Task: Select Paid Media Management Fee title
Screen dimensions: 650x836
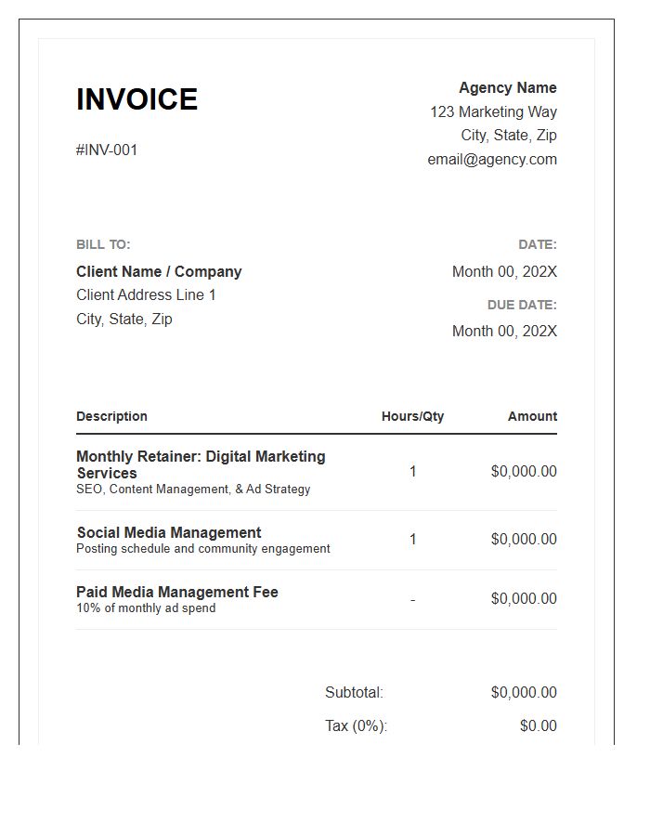Action: pyautogui.click(x=177, y=592)
